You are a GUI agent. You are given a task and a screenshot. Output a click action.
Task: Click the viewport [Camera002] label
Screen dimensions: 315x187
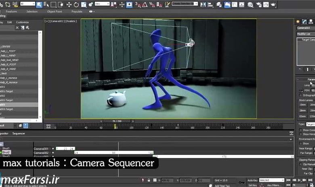pyautogui.click(x=57, y=21)
